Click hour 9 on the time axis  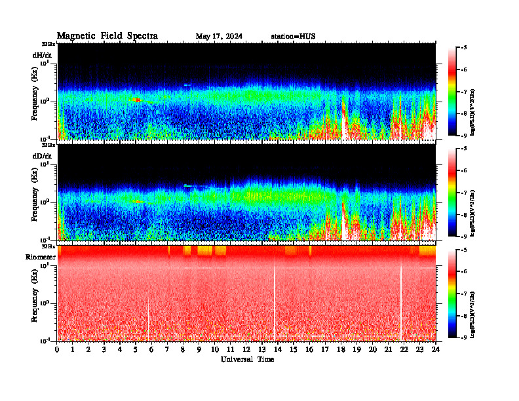click(x=199, y=350)
